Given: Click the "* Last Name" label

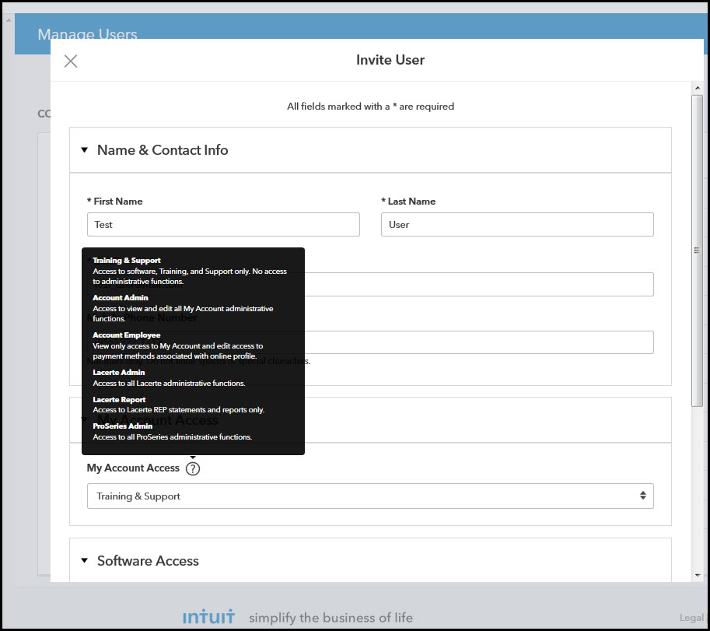Looking at the screenshot, I should (408, 202).
